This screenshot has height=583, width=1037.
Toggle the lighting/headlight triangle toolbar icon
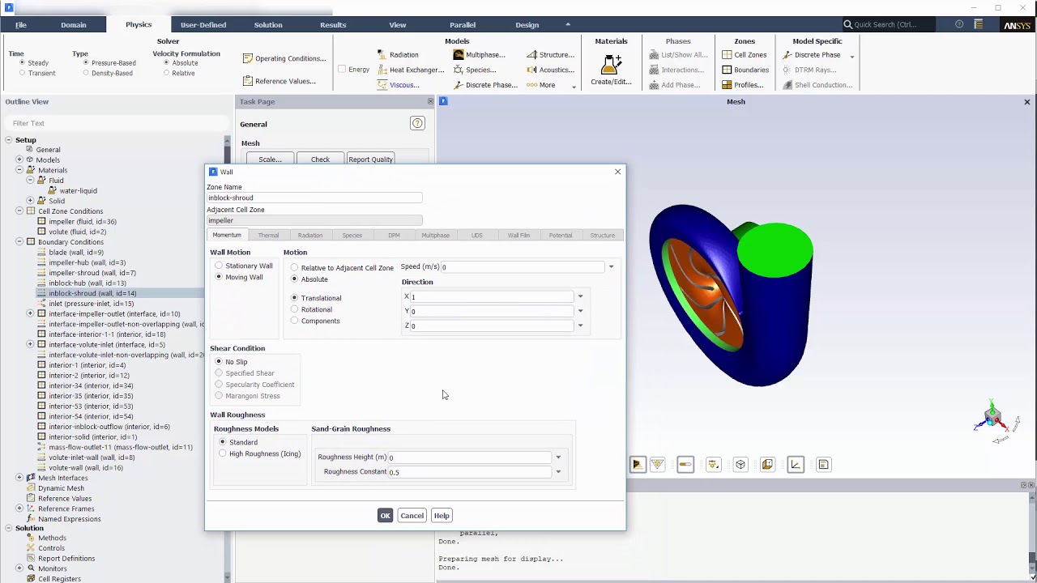click(x=658, y=465)
